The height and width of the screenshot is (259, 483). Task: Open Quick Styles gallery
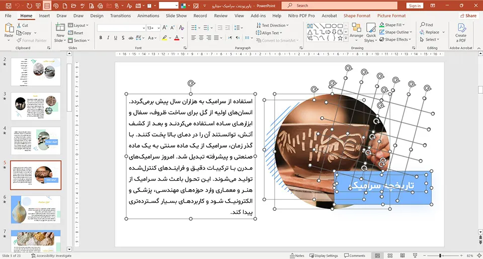pyautogui.click(x=371, y=33)
